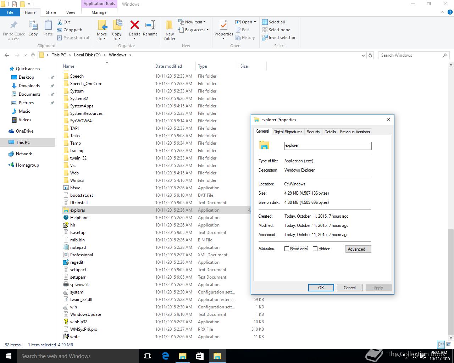
Task: Select System32 folder
Action: pyautogui.click(x=79, y=99)
